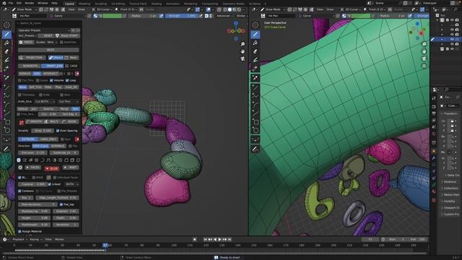Select the Eyedropper tool in the left toolbar
462x260 pixels.
pos(6,78)
